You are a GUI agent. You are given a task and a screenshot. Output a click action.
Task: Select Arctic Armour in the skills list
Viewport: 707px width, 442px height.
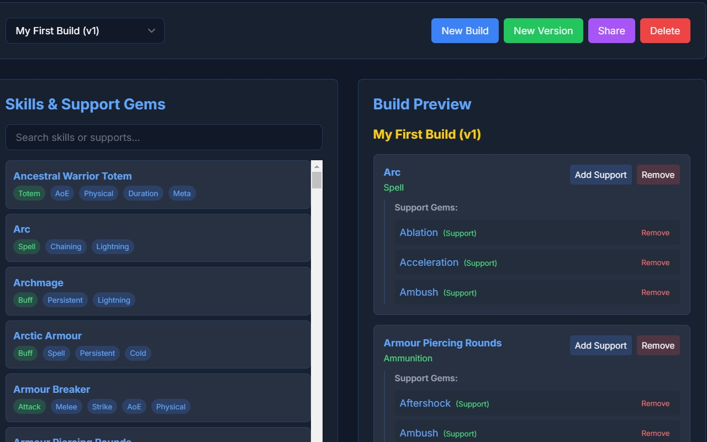click(x=158, y=344)
